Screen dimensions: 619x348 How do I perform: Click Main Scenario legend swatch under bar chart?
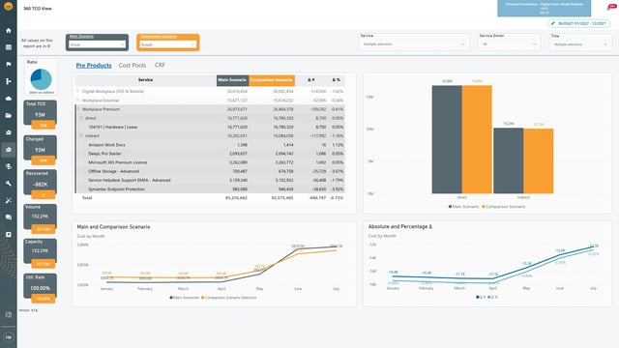tap(450, 206)
